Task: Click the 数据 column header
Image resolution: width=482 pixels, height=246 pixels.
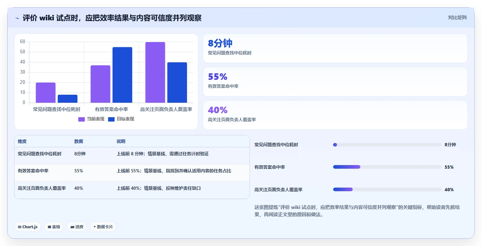Action: coord(79,142)
